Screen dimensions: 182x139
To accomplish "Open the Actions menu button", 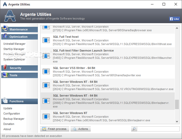I will [x=81, y=129].
